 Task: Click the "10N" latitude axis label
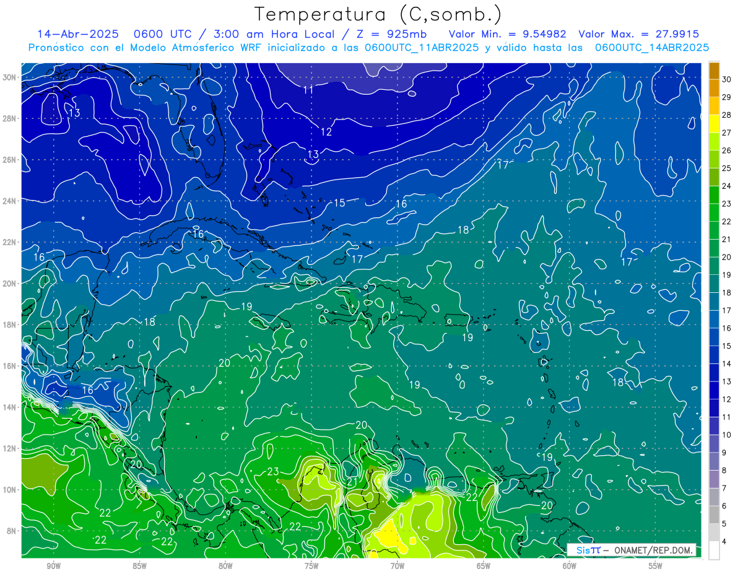pyautogui.click(x=9, y=490)
